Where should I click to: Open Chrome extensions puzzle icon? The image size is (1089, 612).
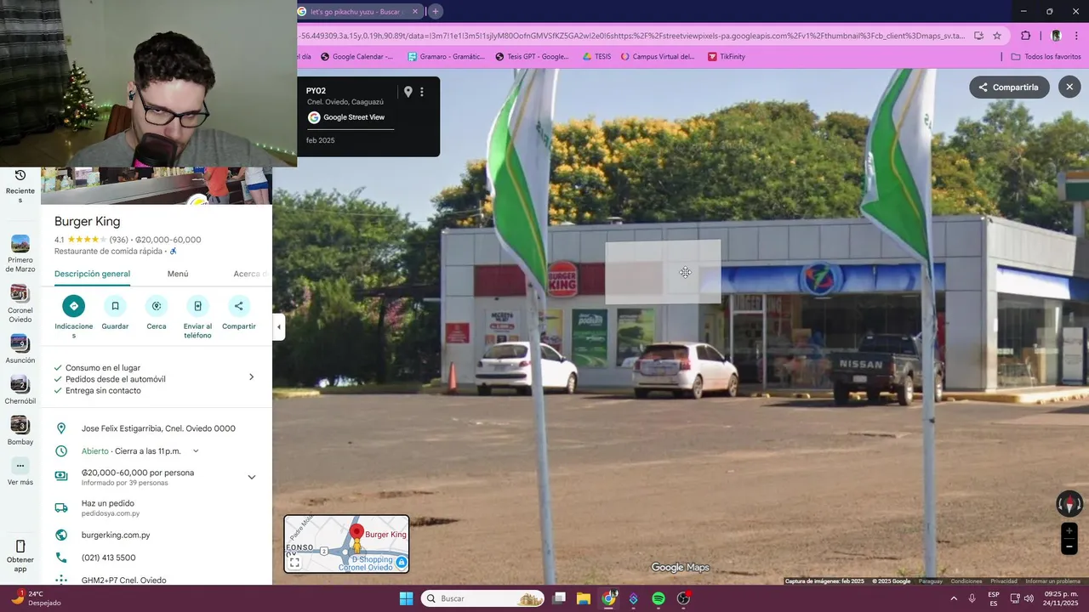(1025, 36)
